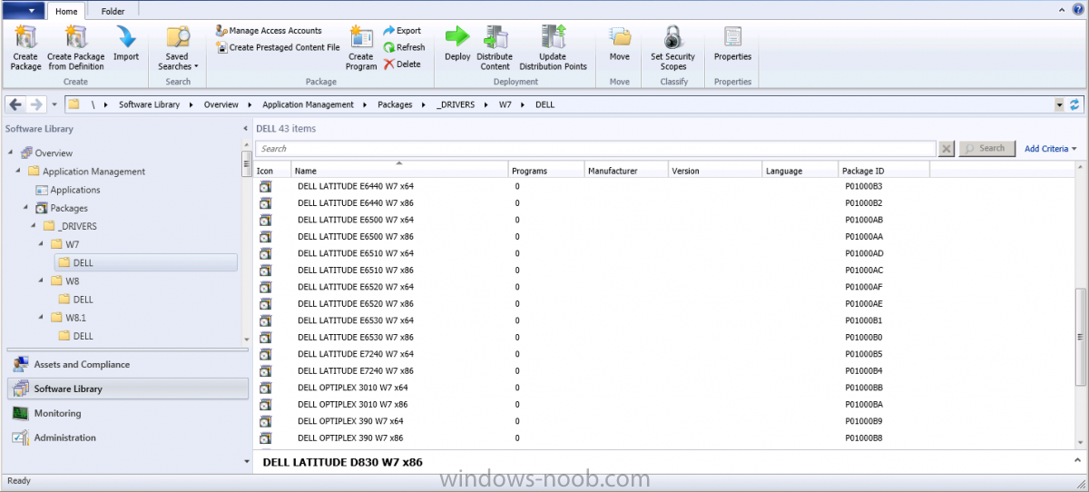The image size is (1089, 492).
Task: Select DELL OPTIPLEX 3010 W7 x64 row
Action: pyautogui.click(x=663, y=388)
